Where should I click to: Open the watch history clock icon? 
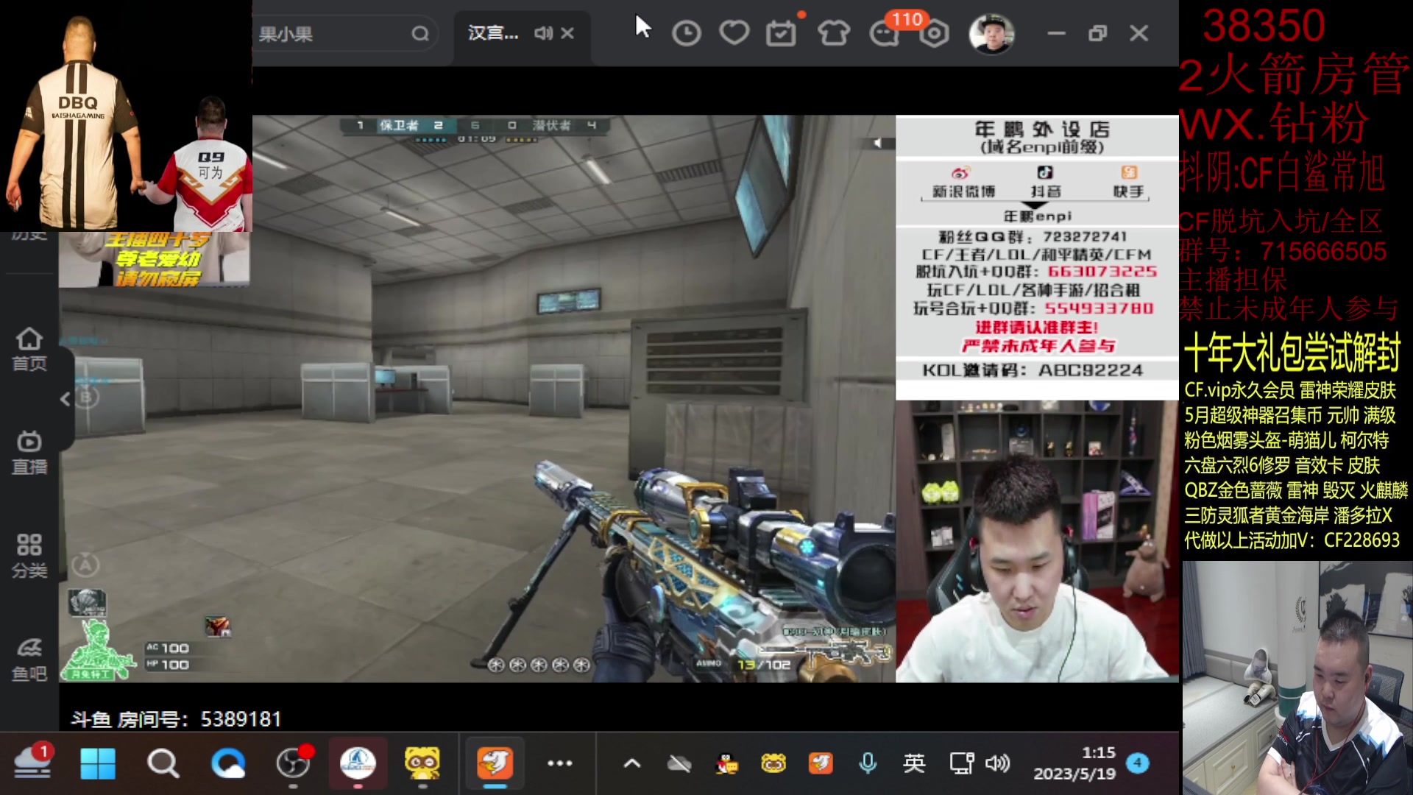click(687, 34)
